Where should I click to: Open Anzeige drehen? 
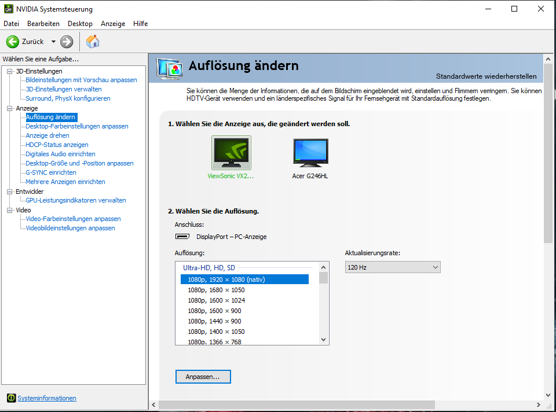pyautogui.click(x=47, y=135)
